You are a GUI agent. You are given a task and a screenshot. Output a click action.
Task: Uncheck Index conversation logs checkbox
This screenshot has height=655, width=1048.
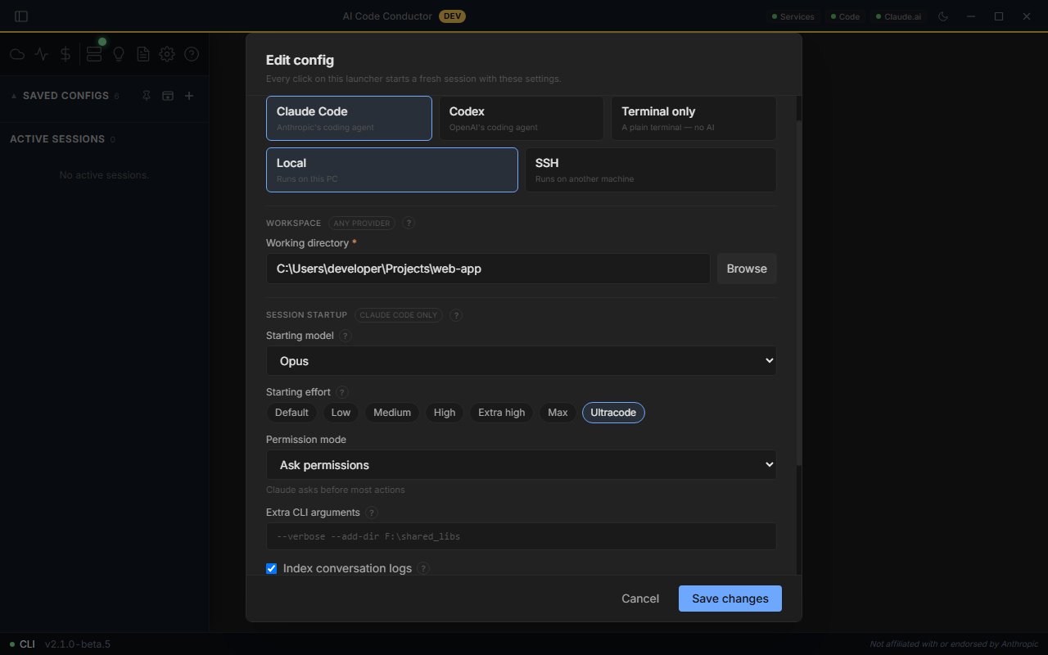pyautogui.click(x=272, y=568)
